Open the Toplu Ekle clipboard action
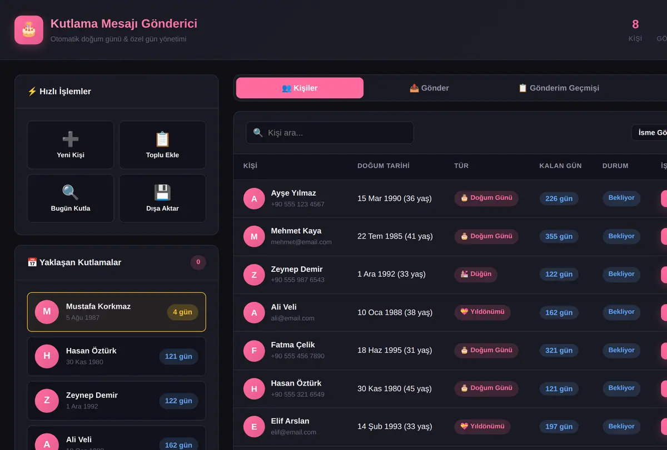667x450 pixels. click(162, 145)
